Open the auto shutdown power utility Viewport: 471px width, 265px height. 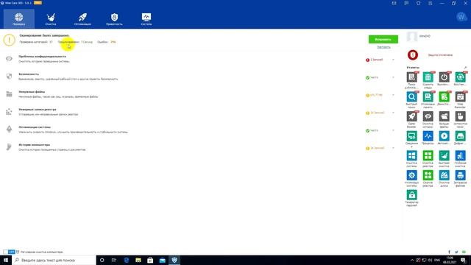tap(444, 77)
